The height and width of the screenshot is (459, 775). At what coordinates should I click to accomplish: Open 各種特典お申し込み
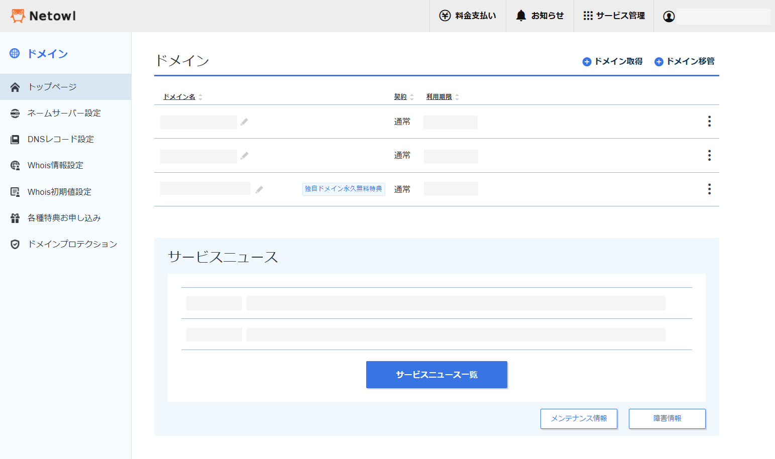tap(65, 218)
